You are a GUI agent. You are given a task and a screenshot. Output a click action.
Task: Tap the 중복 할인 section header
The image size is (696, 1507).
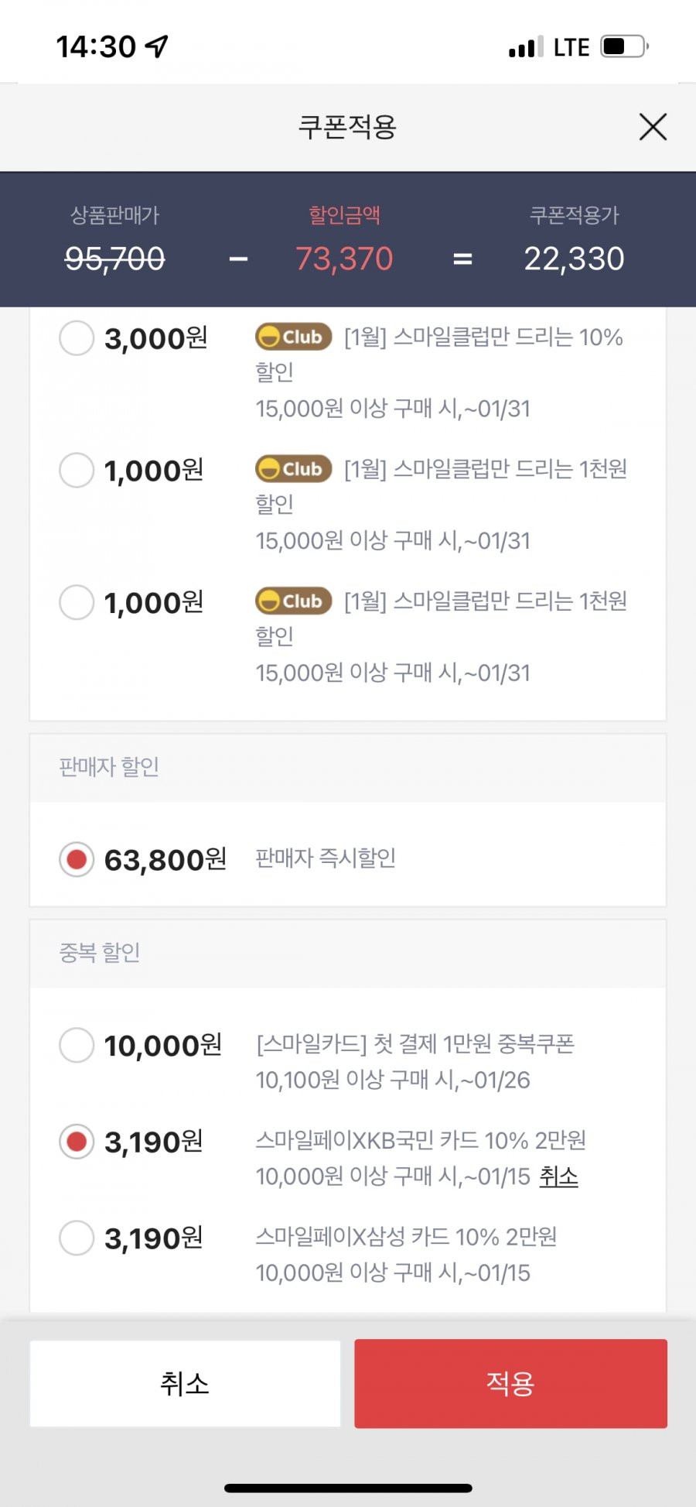tap(348, 953)
